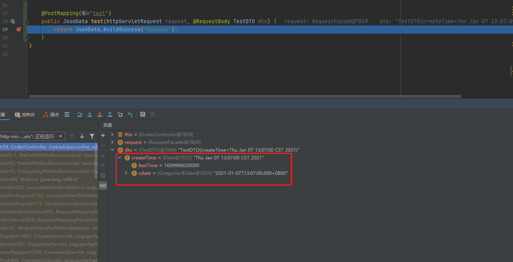Switch to the 控制台 console tab
This screenshot has width=513, height=262.
[25, 115]
